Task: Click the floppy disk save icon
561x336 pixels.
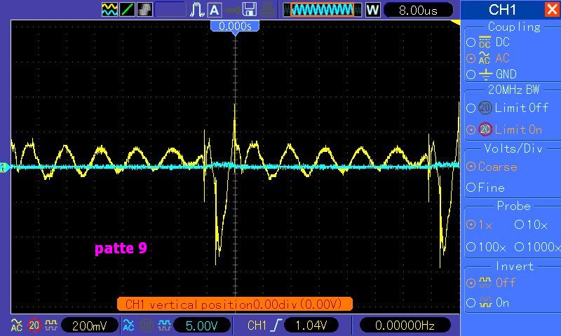Action: click(249, 10)
